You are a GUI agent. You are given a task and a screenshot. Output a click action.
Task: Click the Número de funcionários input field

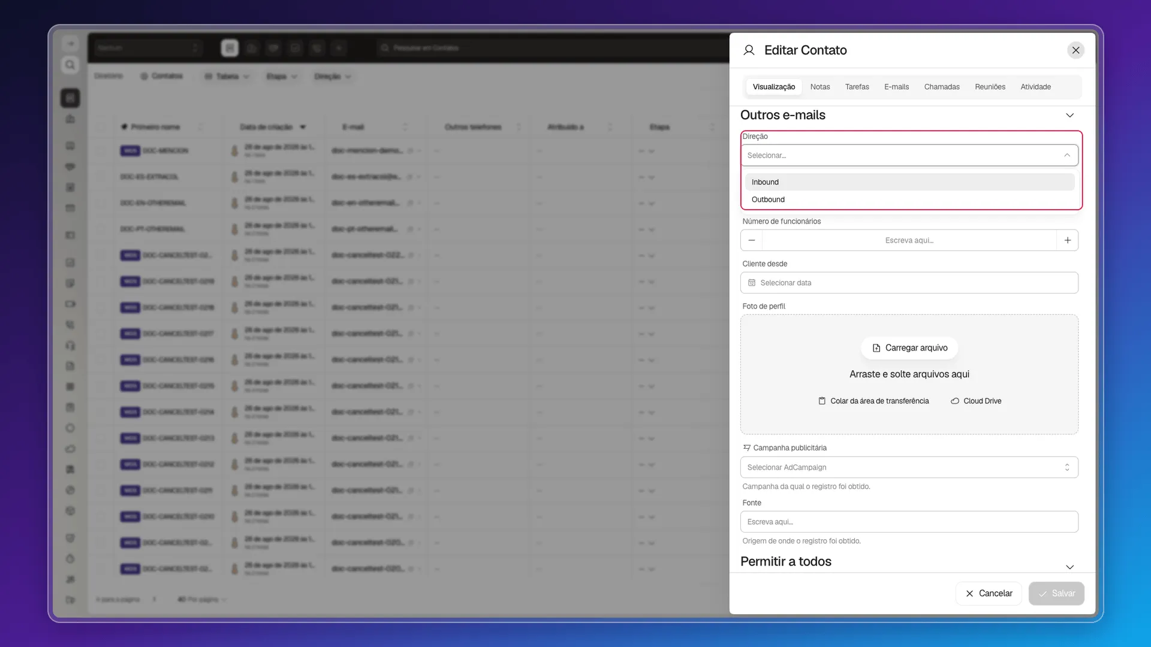[x=909, y=240]
